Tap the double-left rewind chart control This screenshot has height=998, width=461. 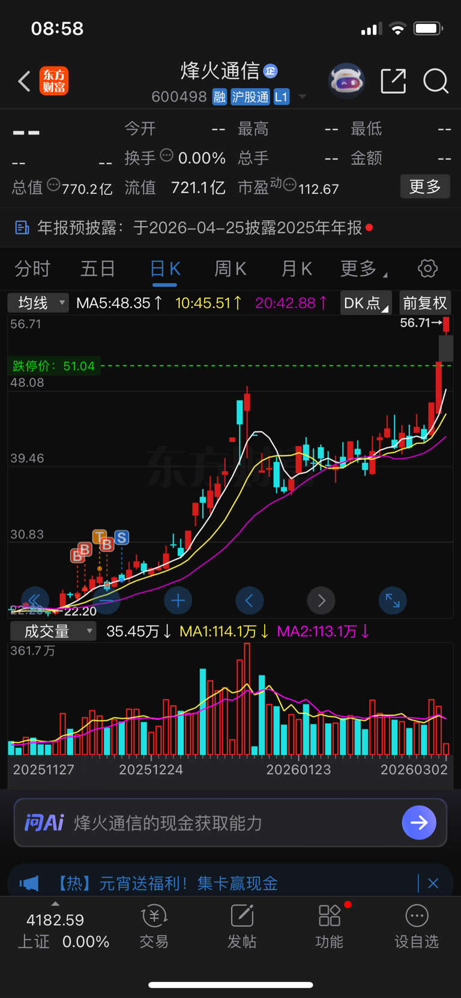[x=35, y=600]
